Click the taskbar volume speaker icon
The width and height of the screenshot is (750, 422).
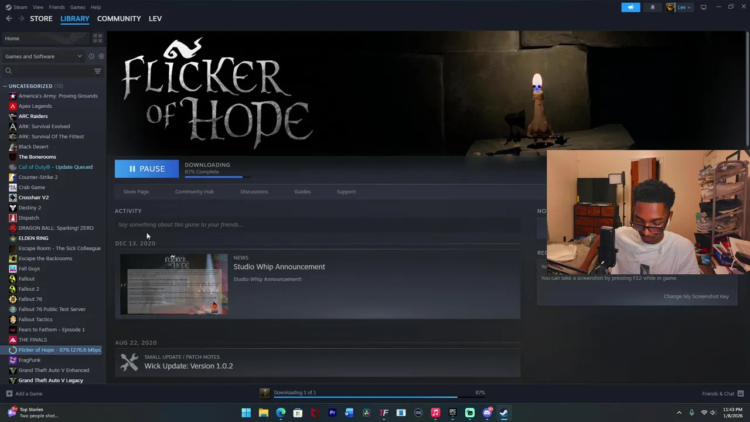[x=713, y=413]
